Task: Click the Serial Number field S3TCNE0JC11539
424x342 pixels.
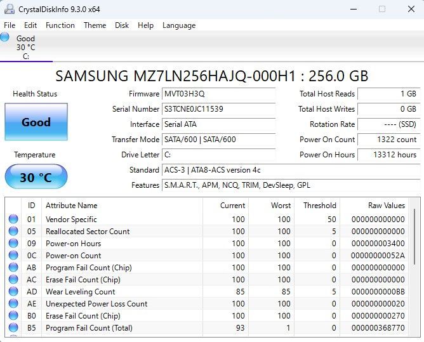Action: coord(218,109)
